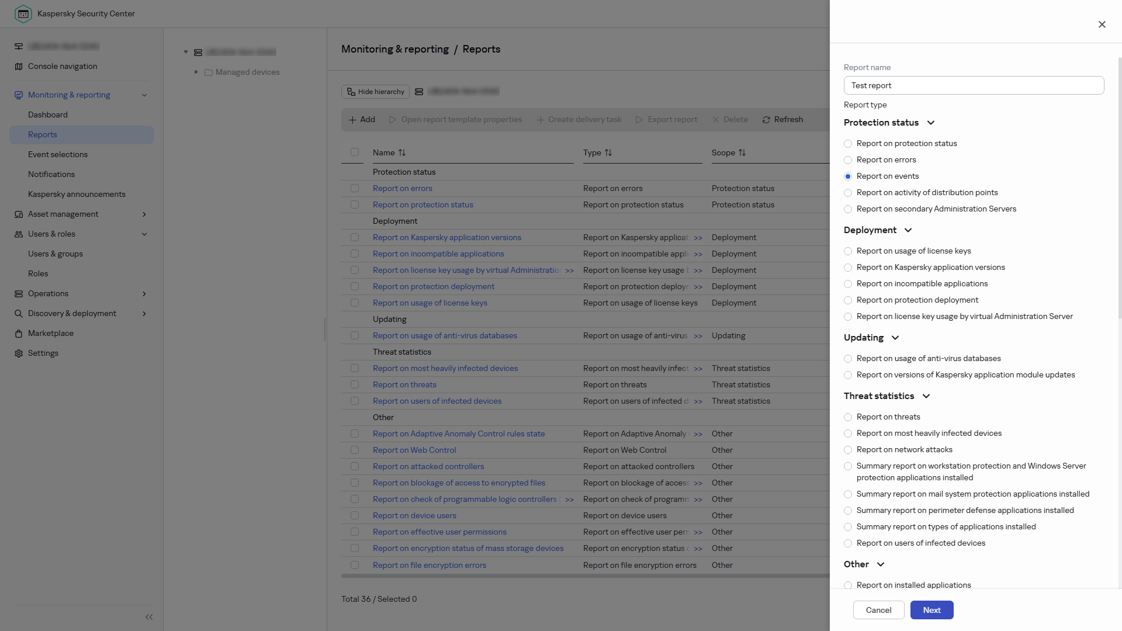This screenshot has height=631, width=1122.
Task: Click the Cancel button
Action: 878,610
